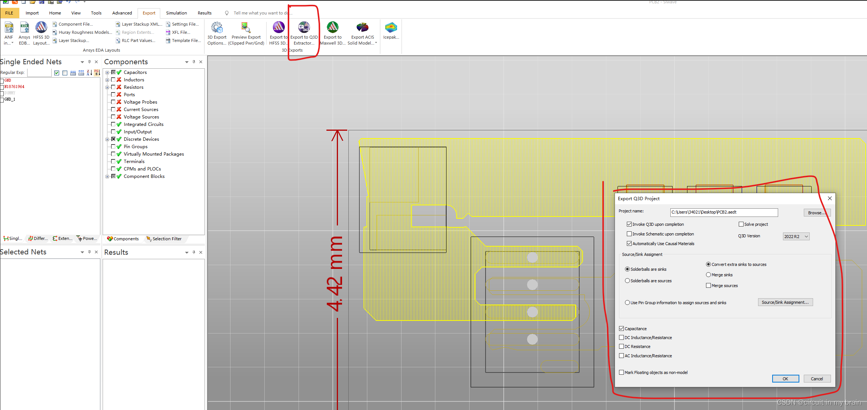Viewport: 867px width, 410px height.
Task: Click Export to Q3D Extractor icon
Action: click(304, 27)
